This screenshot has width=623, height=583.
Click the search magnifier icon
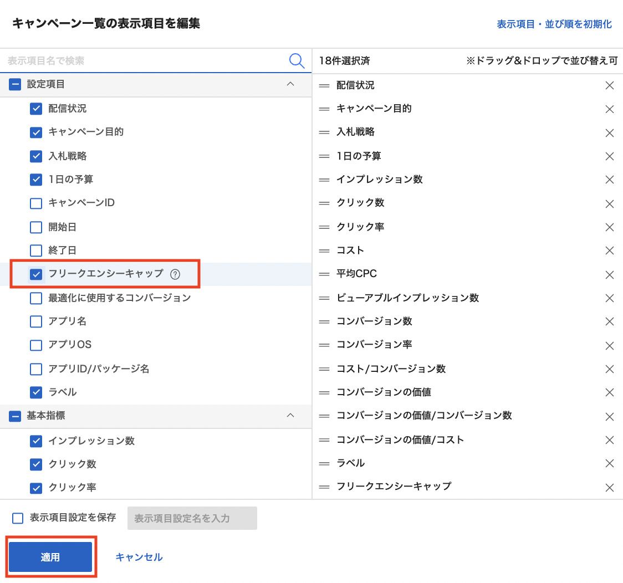[297, 61]
